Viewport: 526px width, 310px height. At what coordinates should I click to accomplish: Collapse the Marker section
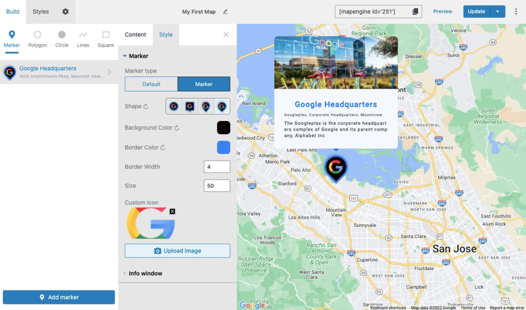(x=125, y=56)
